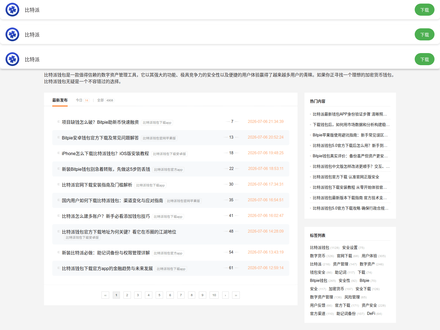Go to page 3
Viewport: 440px width, 330px height.
click(x=138, y=295)
